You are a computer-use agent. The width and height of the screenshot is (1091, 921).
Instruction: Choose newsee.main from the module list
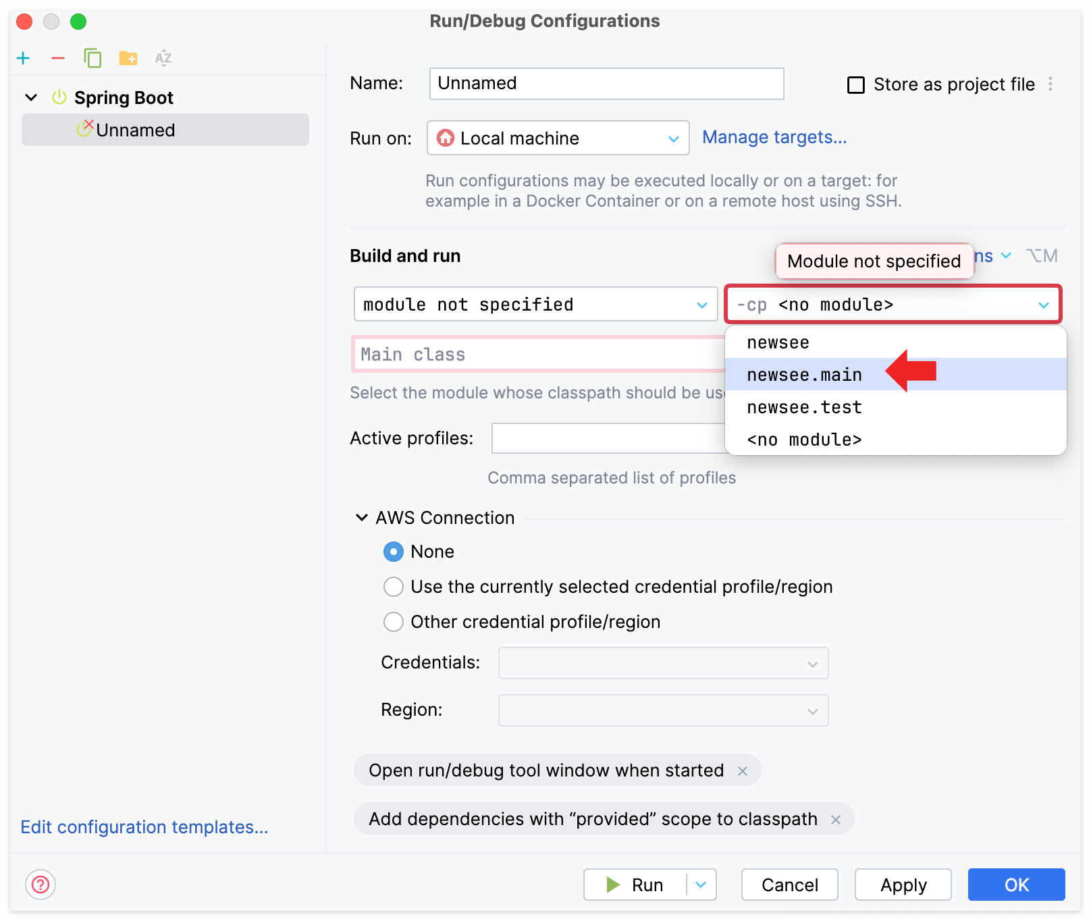pyautogui.click(x=895, y=374)
